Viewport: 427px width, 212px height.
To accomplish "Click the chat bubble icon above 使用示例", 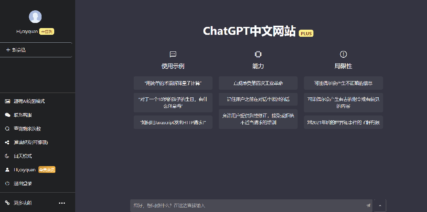I will pyautogui.click(x=173, y=54).
